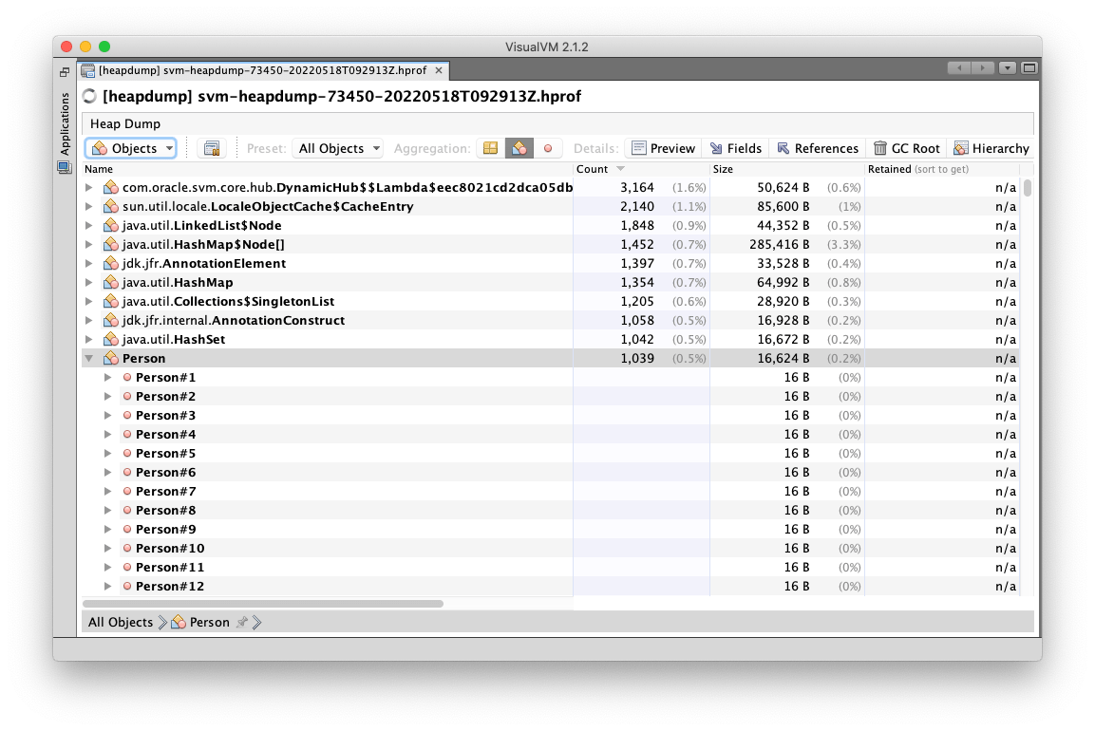
Task: Open the Hierarchy view
Action: 991,148
